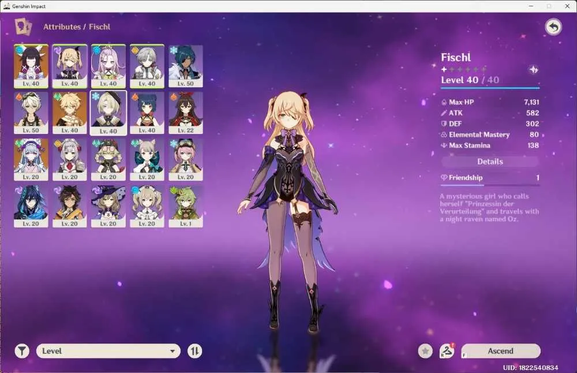Open the Details stats button
The height and width of the screenshot is (373, 577).
pos(490,162)
